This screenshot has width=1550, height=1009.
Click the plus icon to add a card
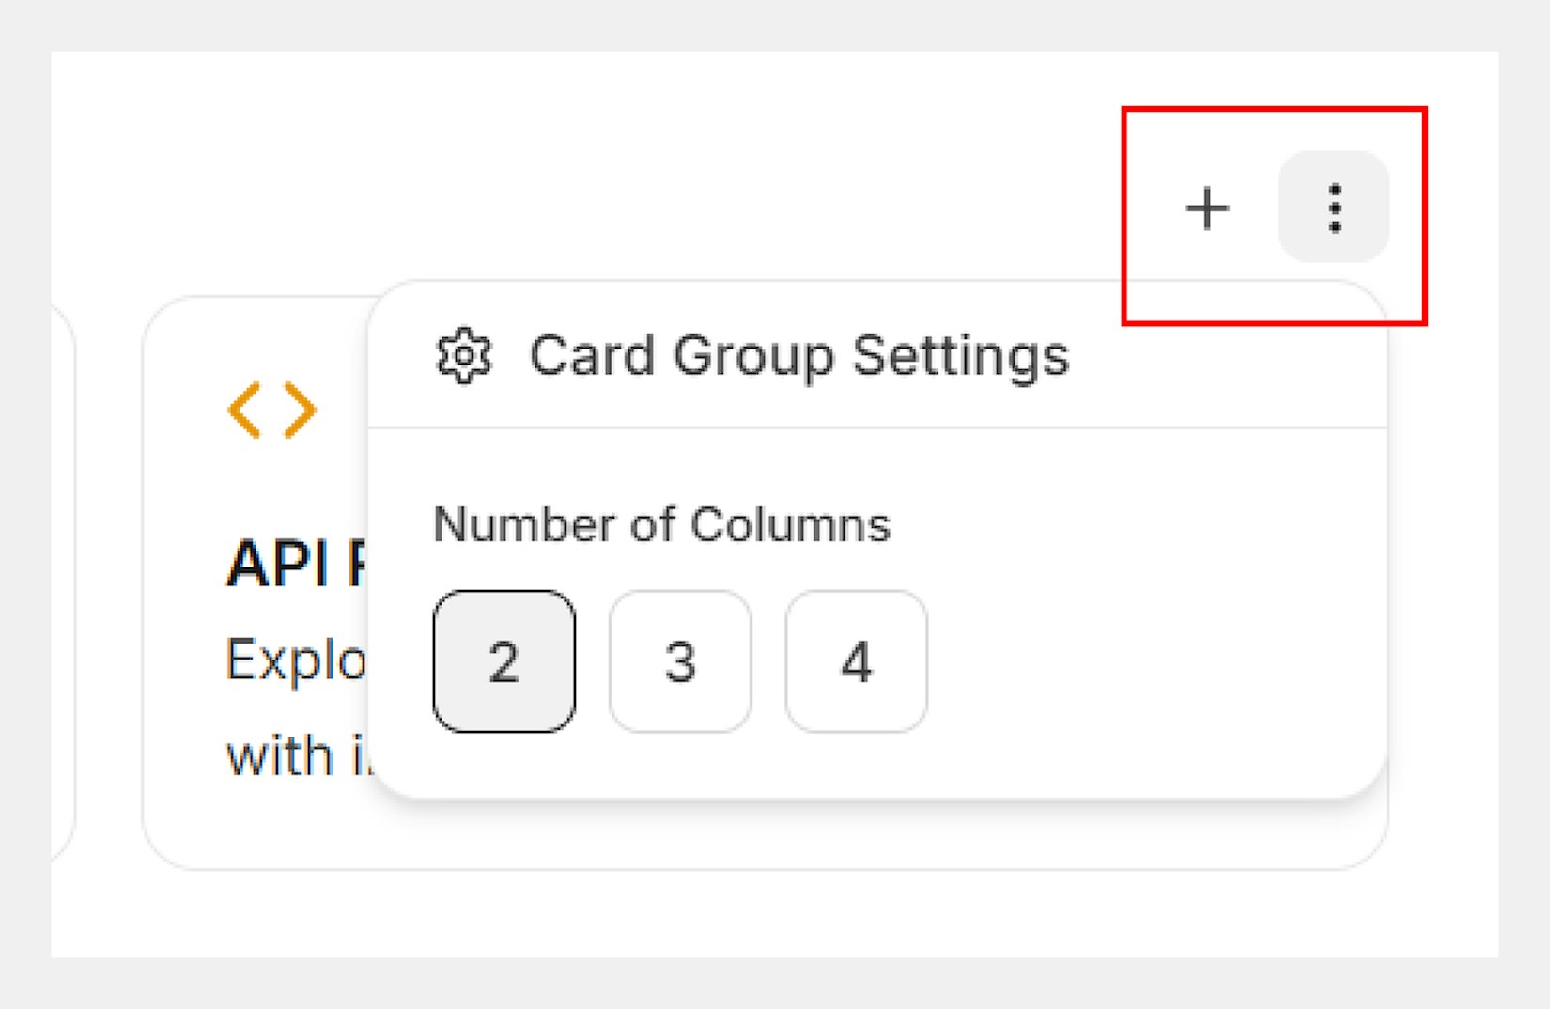1206,208
